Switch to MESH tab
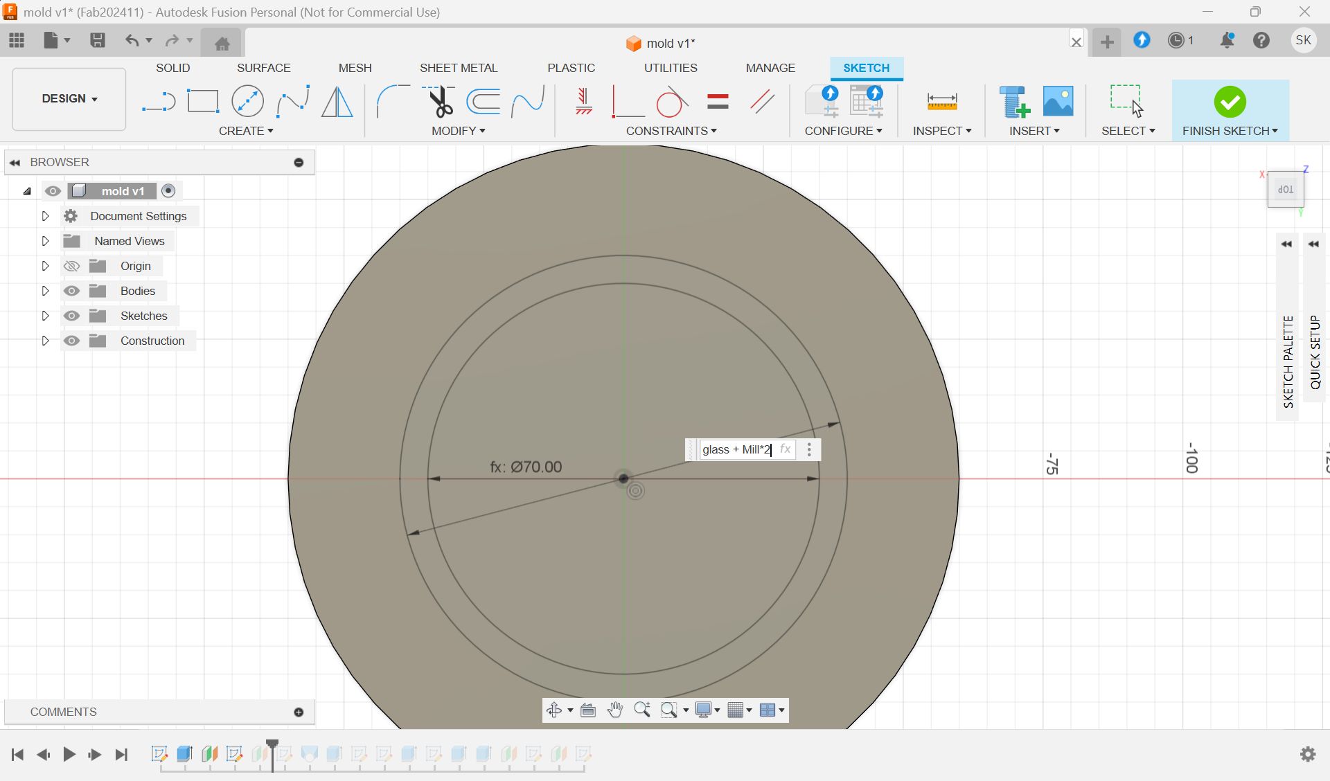The width and height of the screenshot is (1330, 781). (355, 68)
